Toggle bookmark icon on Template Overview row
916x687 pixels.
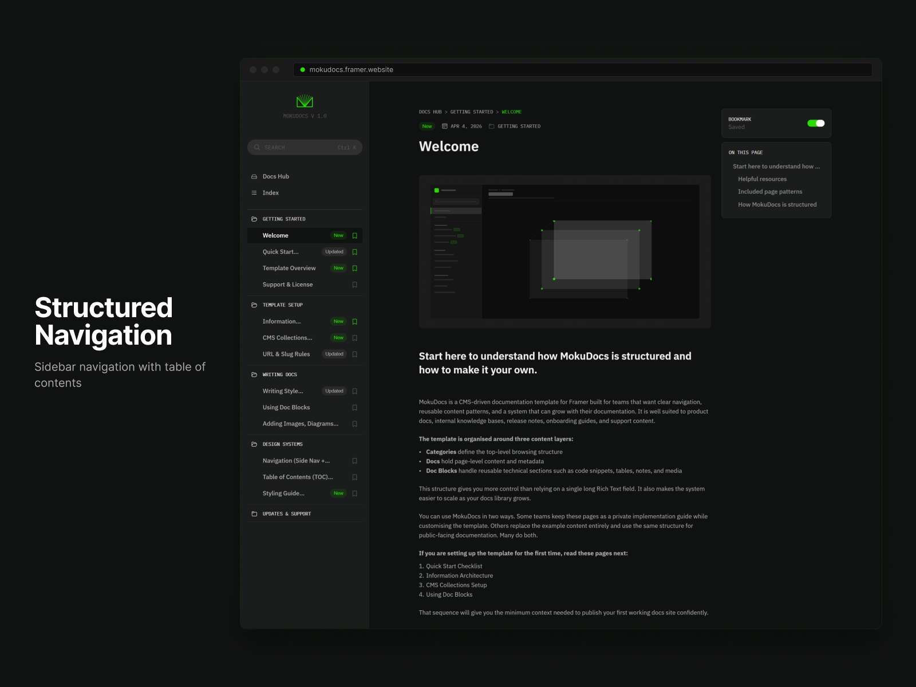(x=354, y=268)
